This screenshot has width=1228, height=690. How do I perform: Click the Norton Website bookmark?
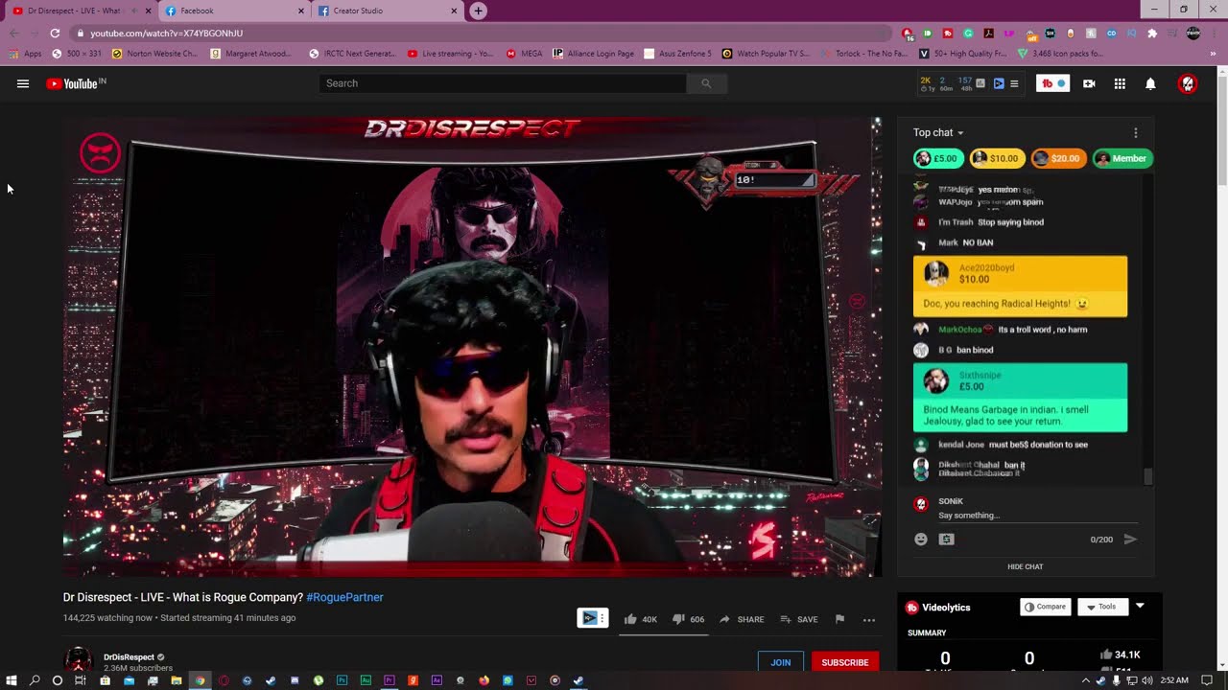pos(154,54)
